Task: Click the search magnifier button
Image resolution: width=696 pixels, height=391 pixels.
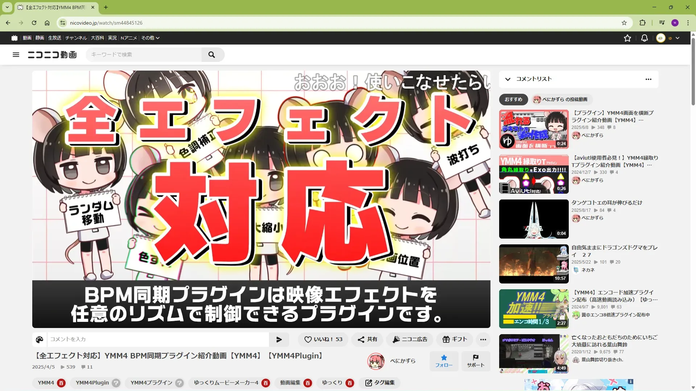Action: point(212,55)
